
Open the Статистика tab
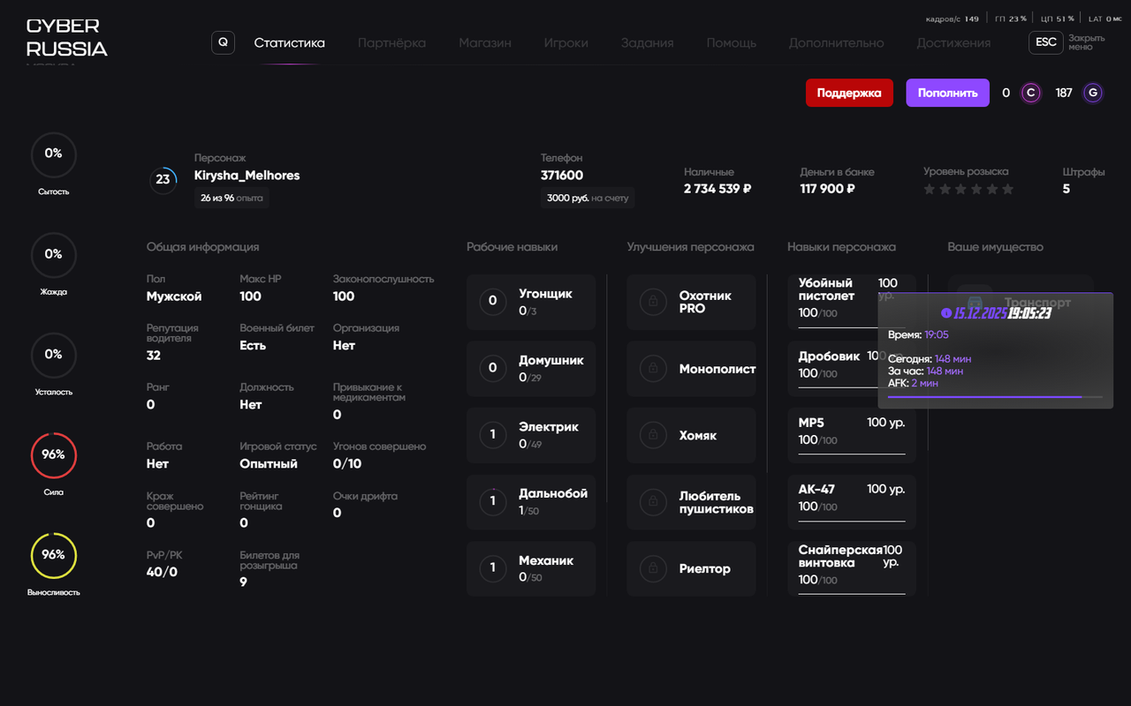(x=289, y=43)
